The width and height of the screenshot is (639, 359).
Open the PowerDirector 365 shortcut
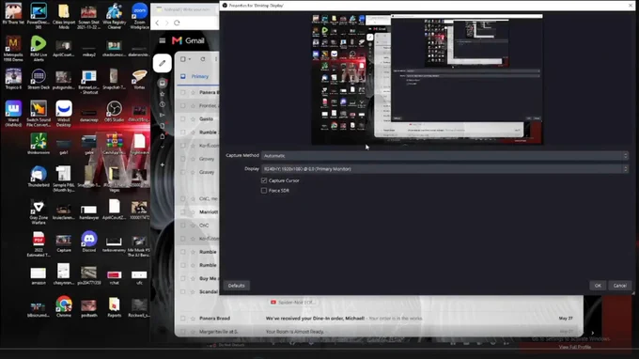(x=39, y=16)
